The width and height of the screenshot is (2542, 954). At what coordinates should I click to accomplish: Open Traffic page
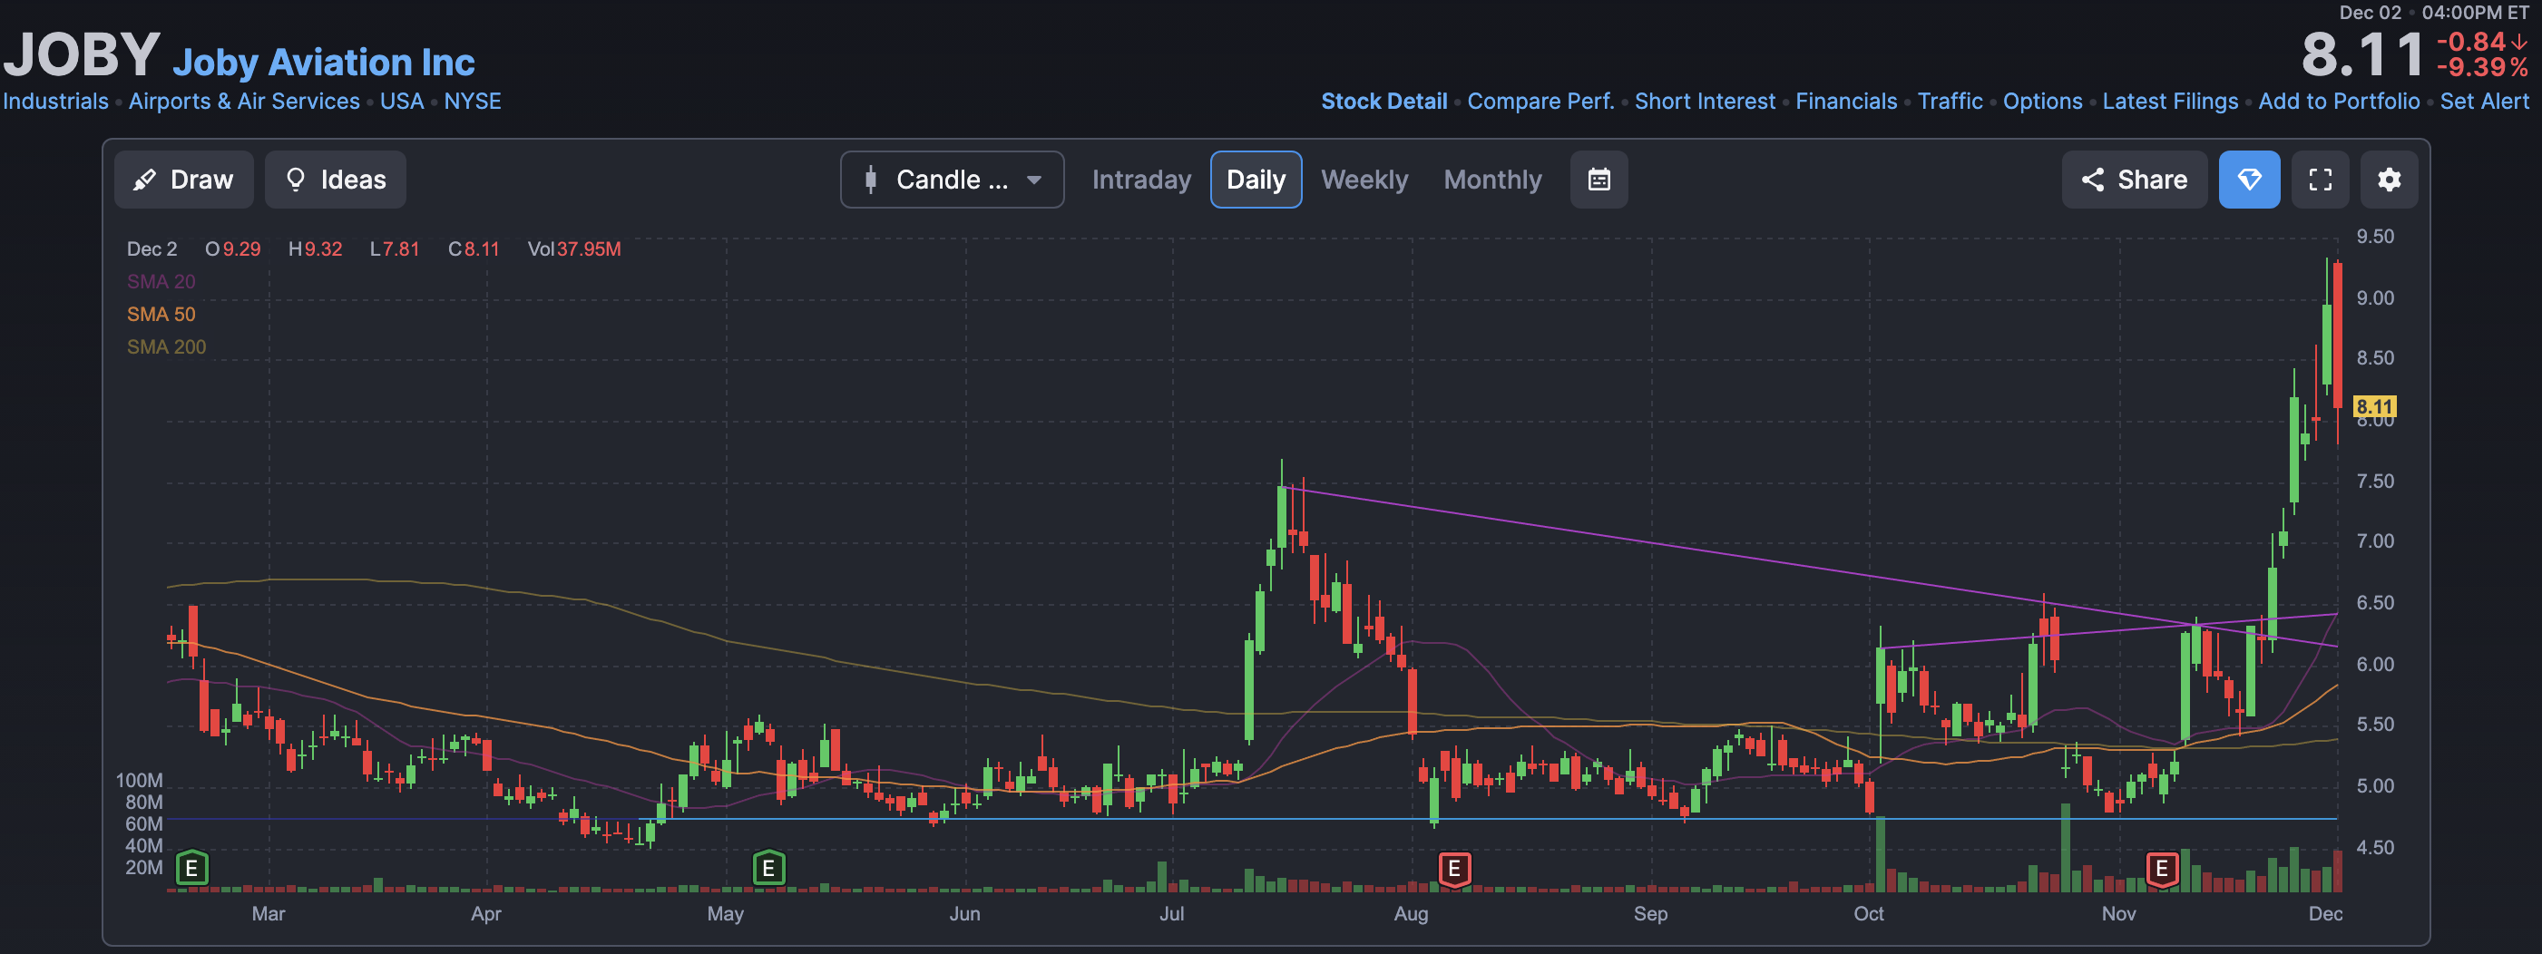pyautogui.click(x=1950, y=102)
